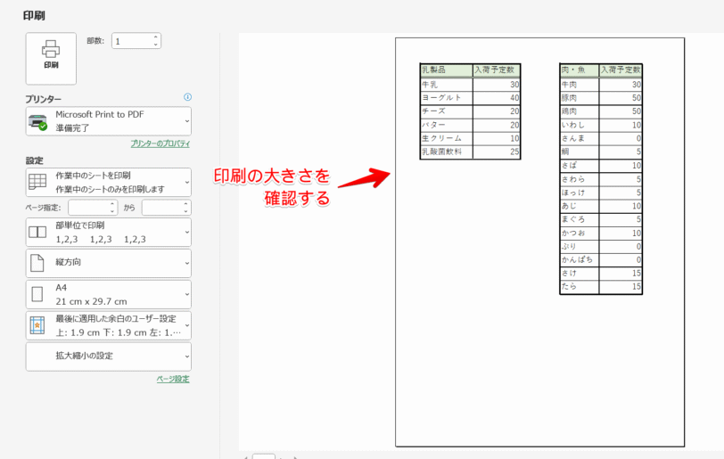The height and width of the screenshot is (459, 724).
Task: Expand the 拡大縮小の設定 scaling dropdown
Action: click(x=186, y=357)
